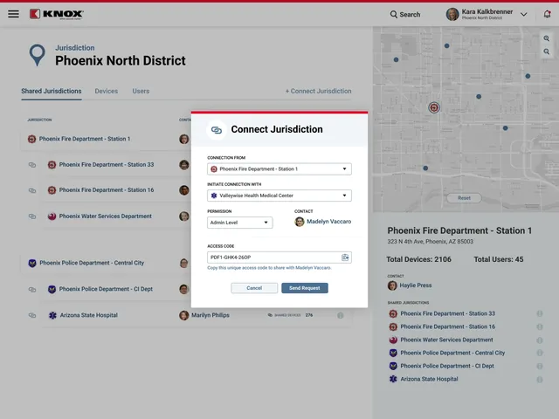The image size is (559, 419).
Task: Open Phoenix Water Services in side panel
Action: point(446,340)
